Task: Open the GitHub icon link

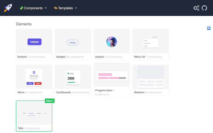Action: [x=204, y=8]
